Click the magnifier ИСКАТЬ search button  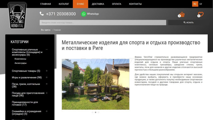pyautogui.click(x=188, y=22)
